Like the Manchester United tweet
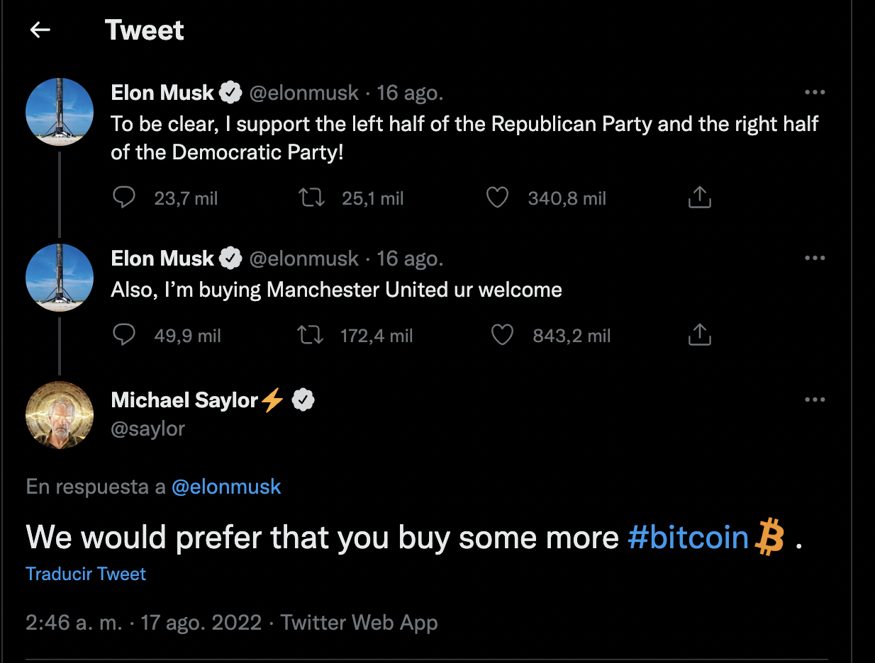 [502, 335]
